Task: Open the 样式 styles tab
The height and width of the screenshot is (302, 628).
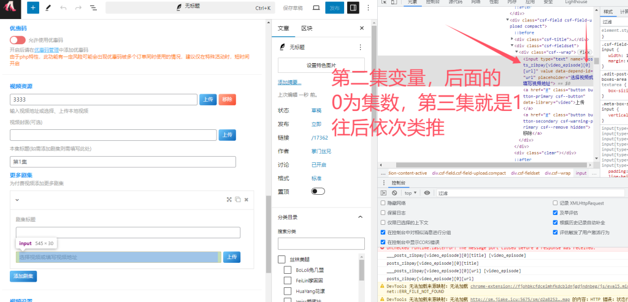Action: pos(608,12)
